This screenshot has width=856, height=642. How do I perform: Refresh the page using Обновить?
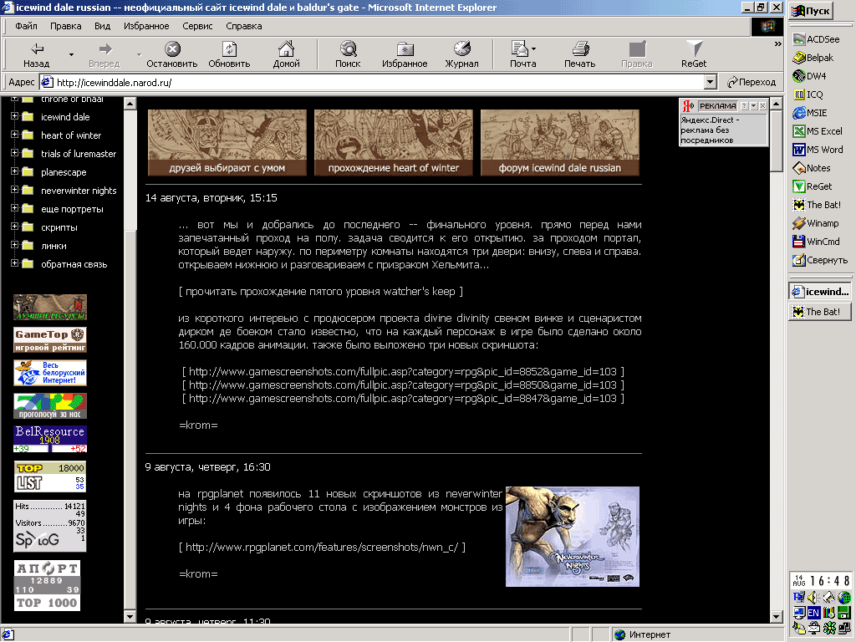[x=229, y=55]
